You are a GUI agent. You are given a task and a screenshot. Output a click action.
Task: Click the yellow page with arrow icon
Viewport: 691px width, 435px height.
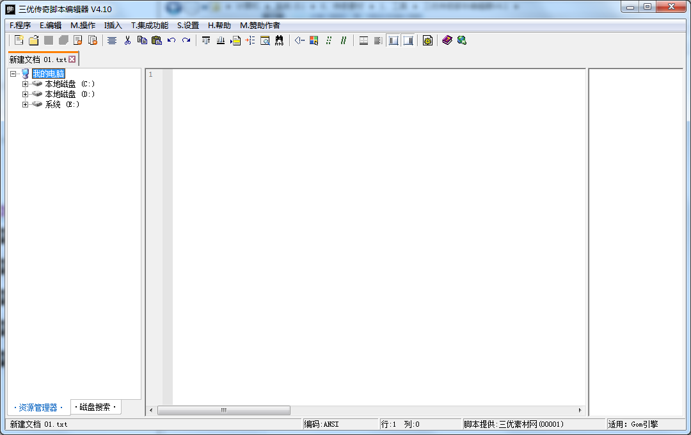(235, 40)
